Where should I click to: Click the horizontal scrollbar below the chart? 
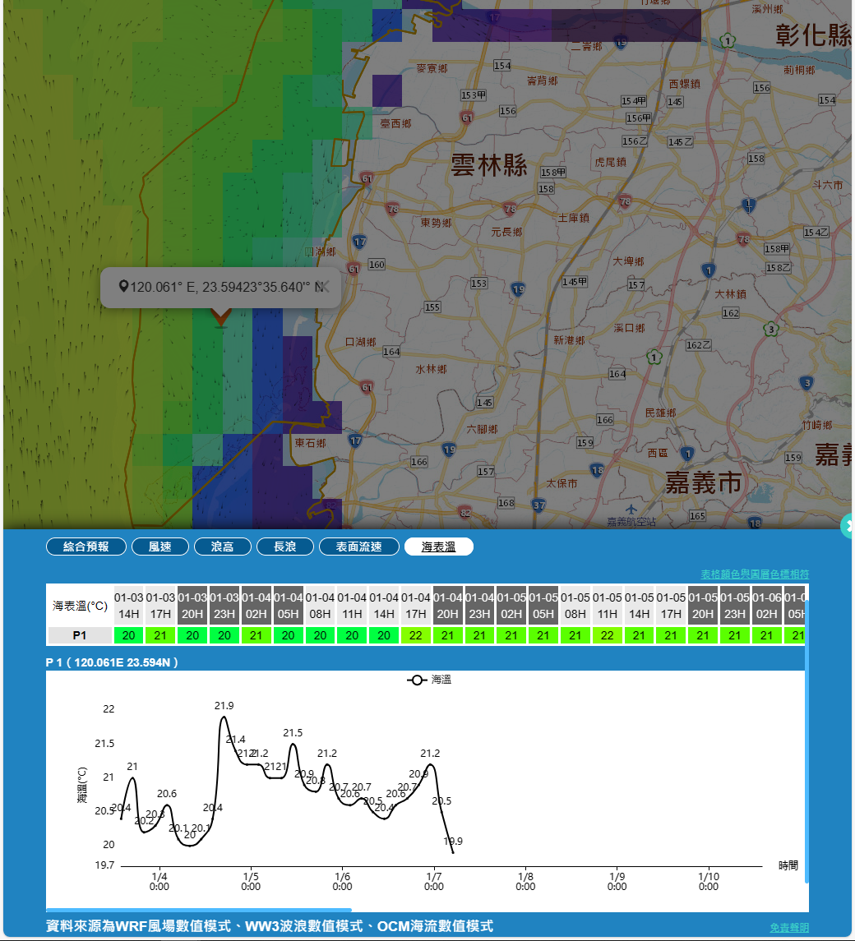coord(199,910)
